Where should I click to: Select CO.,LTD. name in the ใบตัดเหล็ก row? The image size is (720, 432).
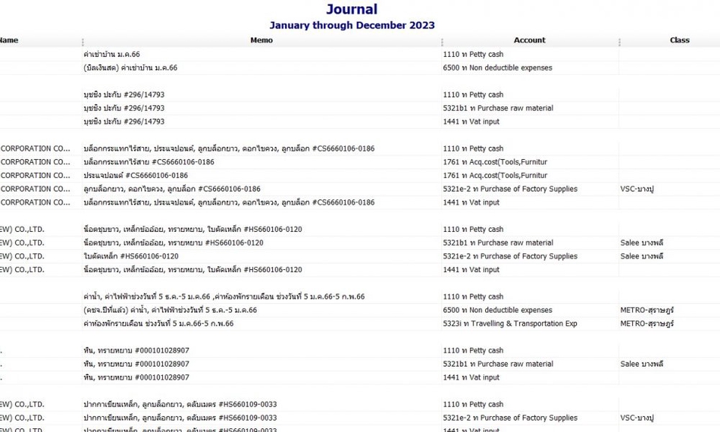pyautogui.click(x=22, y=256)
